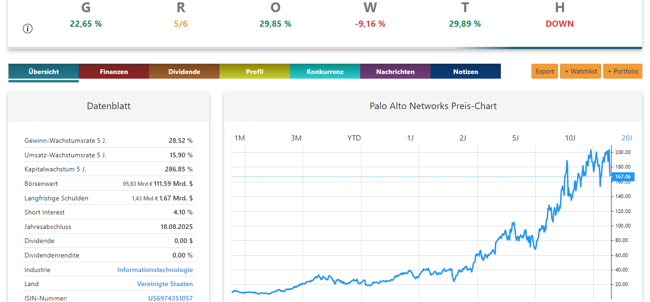
Task: Select the Gewinn-Wachstumsrate 5 J. row label
Action: coord(65,140)
